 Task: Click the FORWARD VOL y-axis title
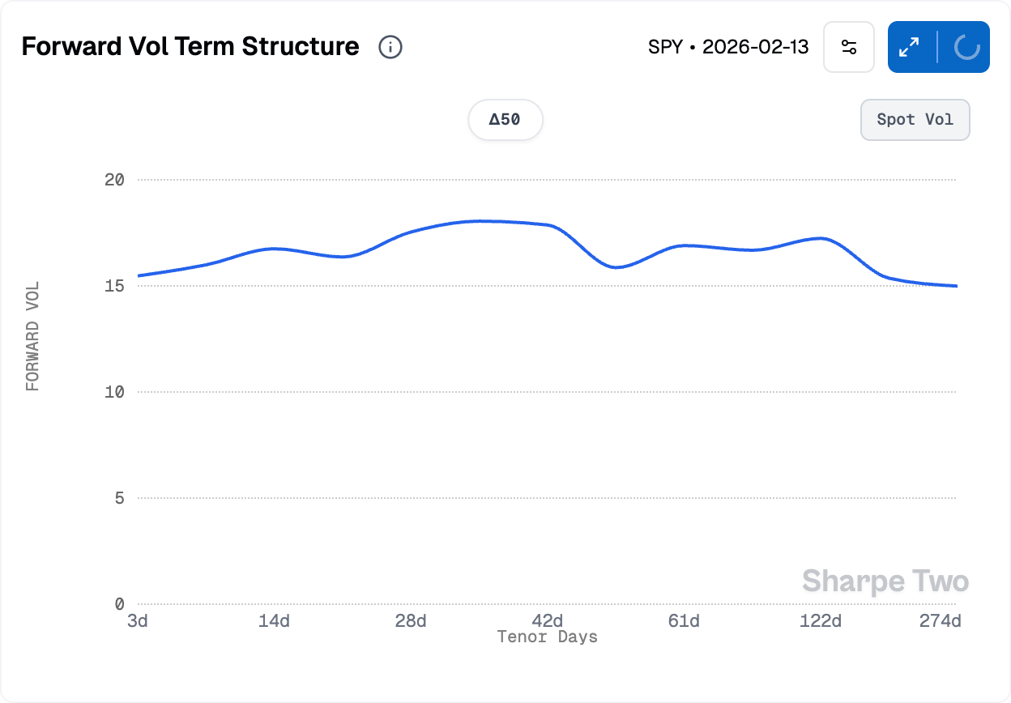coord(32,336)
